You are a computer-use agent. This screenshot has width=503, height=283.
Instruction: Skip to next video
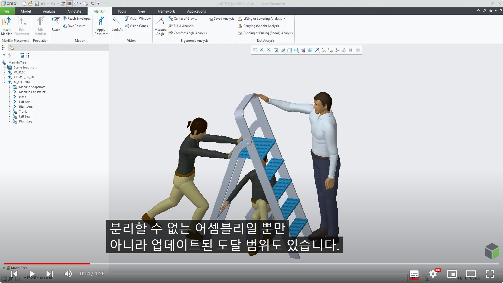[49, 274]
